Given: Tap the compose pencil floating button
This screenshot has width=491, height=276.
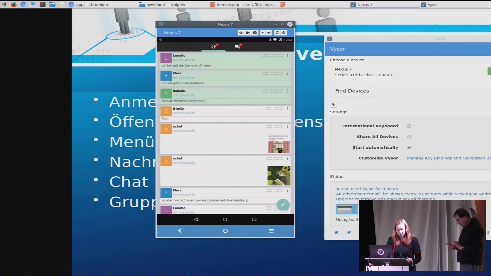Looking at the screenshot, I should pos(283,204).
